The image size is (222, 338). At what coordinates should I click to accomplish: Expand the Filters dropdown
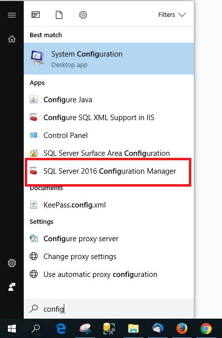click(x=172, y=15)
